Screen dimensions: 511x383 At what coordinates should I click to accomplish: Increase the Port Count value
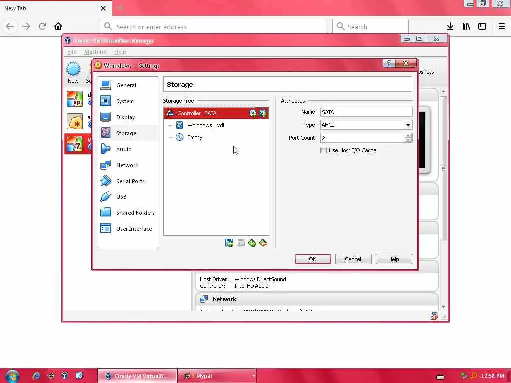tap(408, 136)
